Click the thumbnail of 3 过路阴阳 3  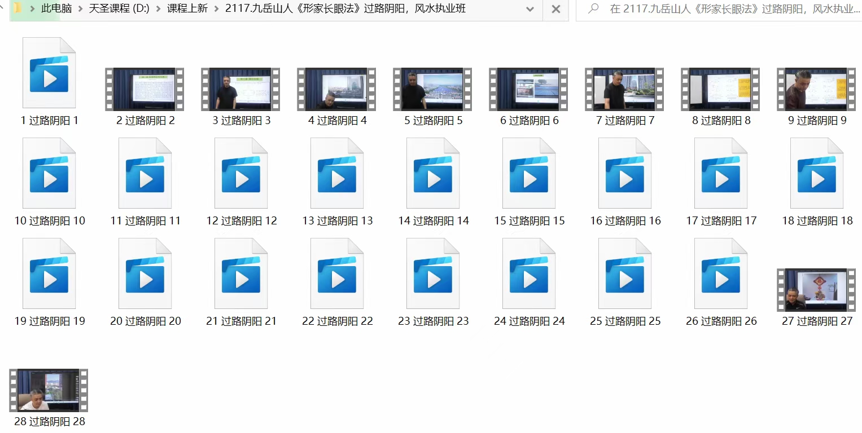(x=240, y=89)
